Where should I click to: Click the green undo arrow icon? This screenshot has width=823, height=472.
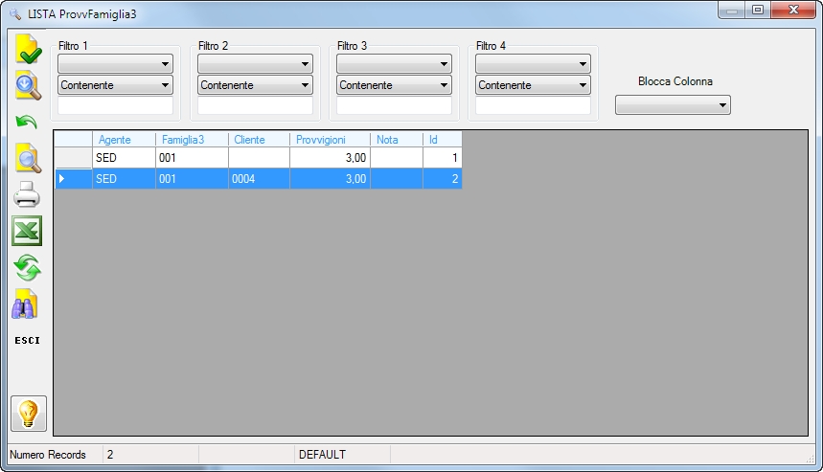click(26, 123)
